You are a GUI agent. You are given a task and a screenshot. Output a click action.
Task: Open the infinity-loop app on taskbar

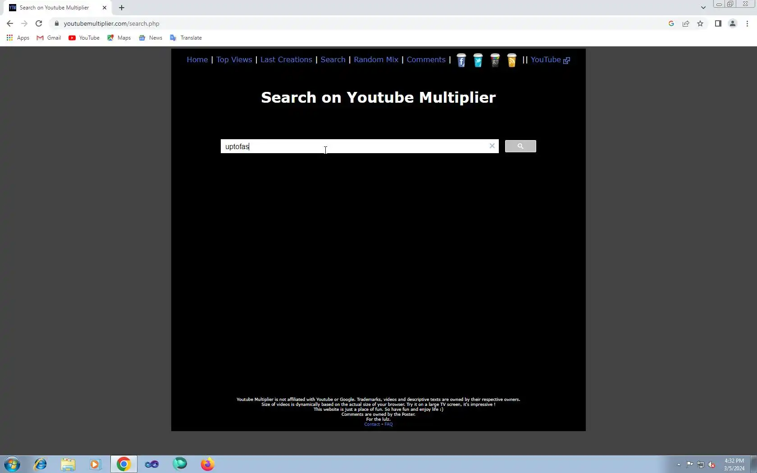[152, 464]
